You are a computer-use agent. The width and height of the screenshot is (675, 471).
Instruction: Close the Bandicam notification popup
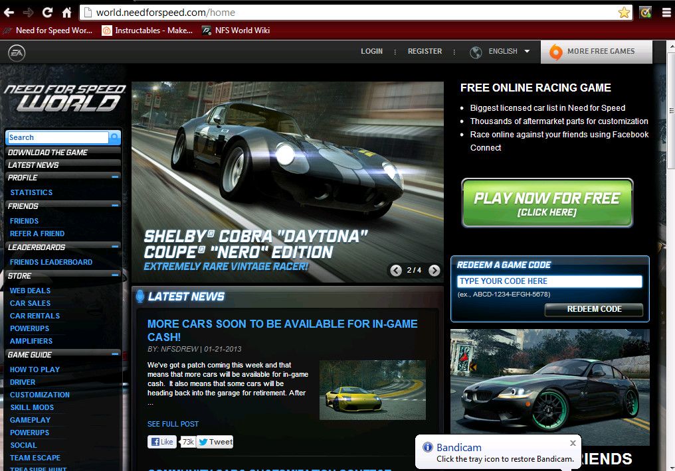point(573,443)
